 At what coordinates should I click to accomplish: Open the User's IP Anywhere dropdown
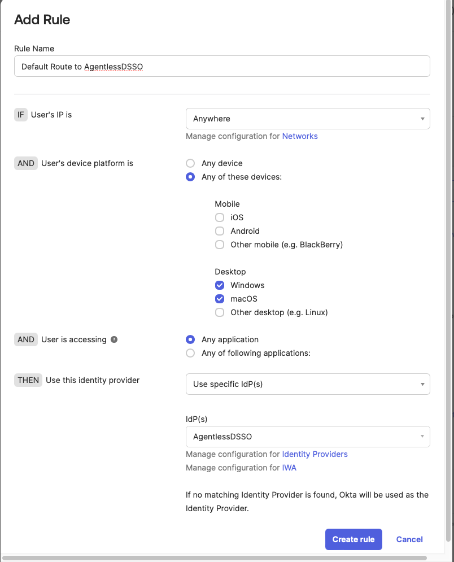[308, 119]
